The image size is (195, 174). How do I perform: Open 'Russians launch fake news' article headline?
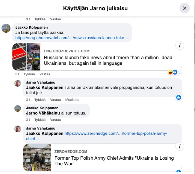coord(108,60)
